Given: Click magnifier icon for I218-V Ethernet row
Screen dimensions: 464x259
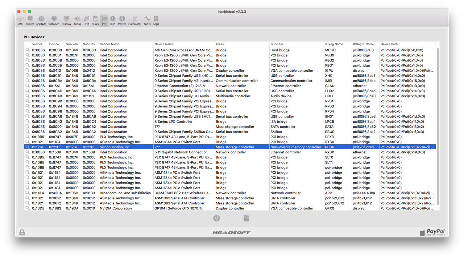Looking at the screenshot, I should [x=27, y=86].
